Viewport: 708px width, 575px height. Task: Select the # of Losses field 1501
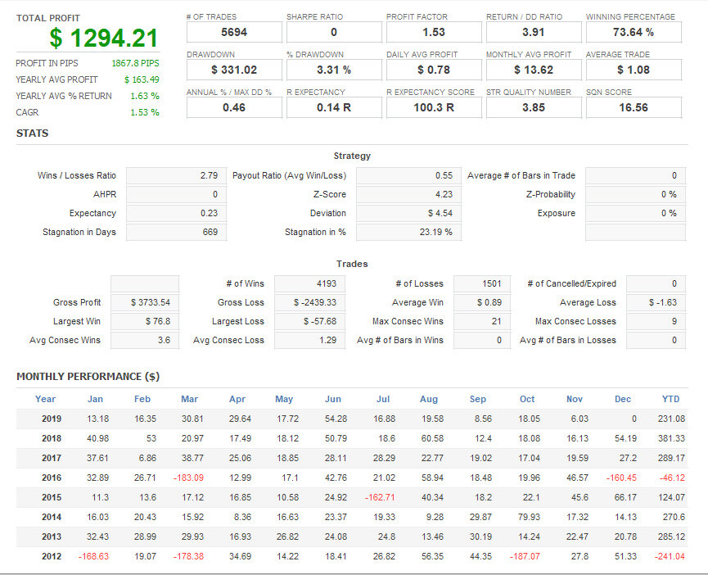click(x=482, y=283)
